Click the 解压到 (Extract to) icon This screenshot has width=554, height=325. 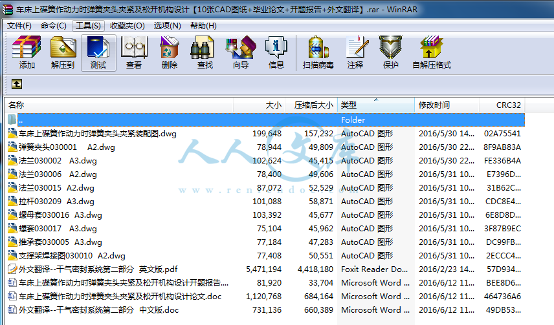tap(63, 52)
